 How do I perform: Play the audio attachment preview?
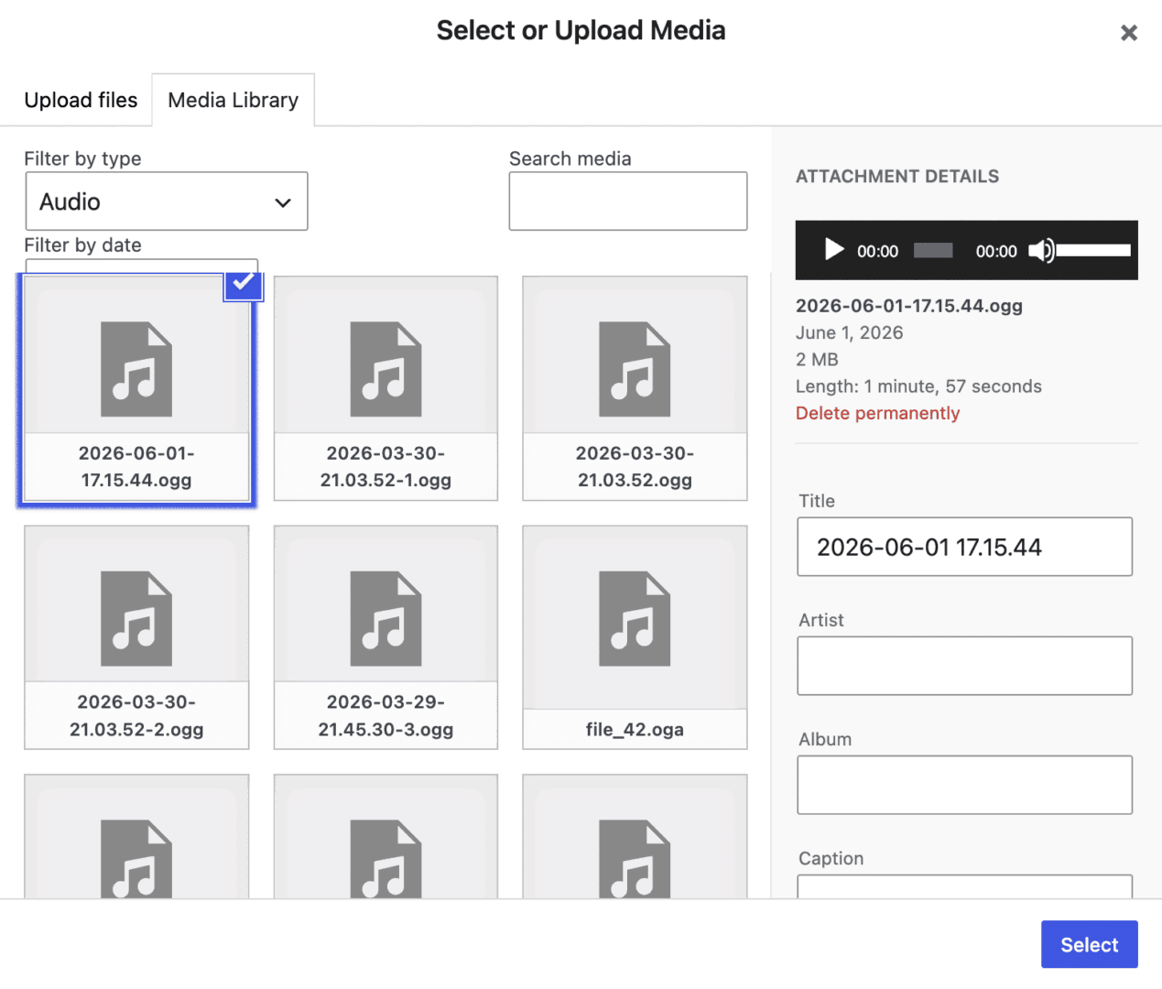[833, 250]
